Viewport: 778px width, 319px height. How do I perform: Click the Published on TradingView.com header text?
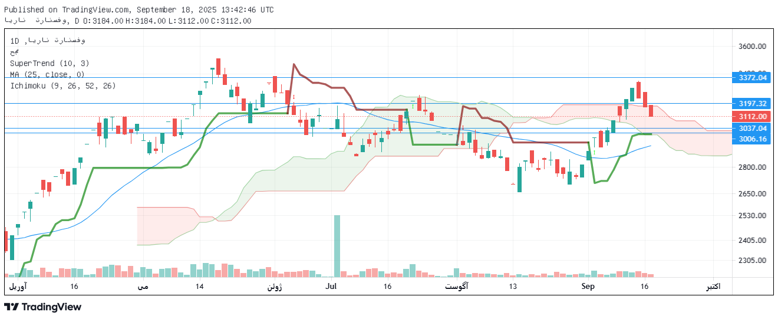139,9
